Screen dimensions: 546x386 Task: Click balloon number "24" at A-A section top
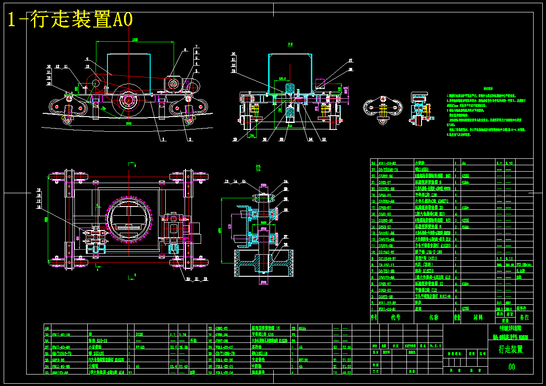[x=286, y=181]
